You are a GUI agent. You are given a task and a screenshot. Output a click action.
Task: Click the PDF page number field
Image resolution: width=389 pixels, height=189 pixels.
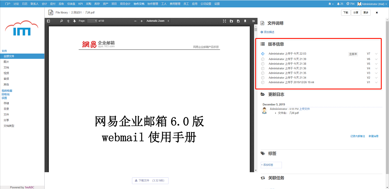(x=92, y=21)
